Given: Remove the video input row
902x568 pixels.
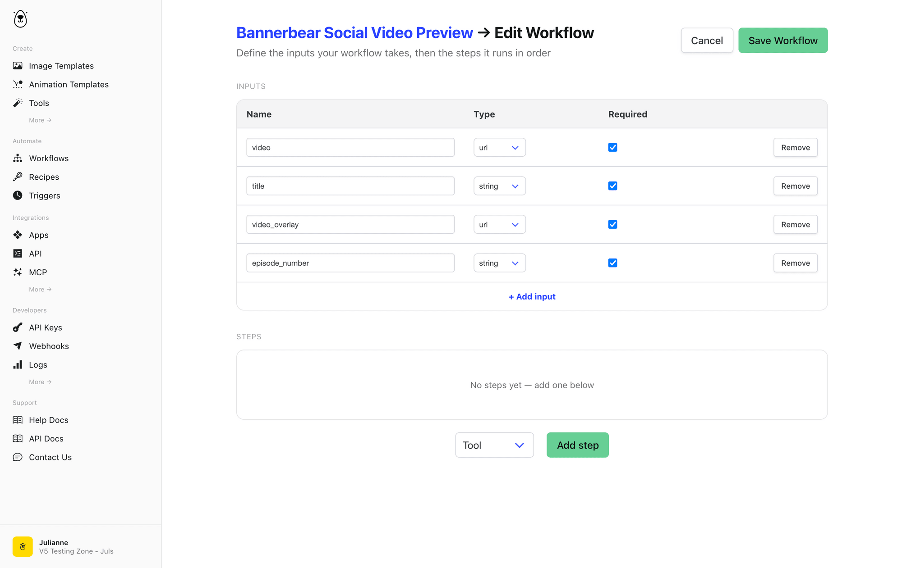Looking at the screenshot, I should coord(795,147).
